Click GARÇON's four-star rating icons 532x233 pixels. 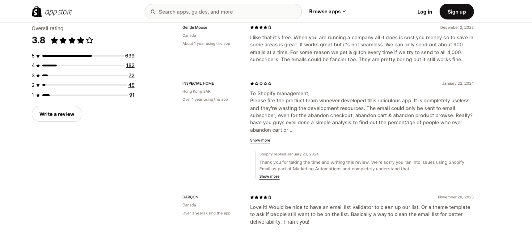point(261,197)
